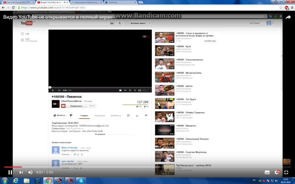Image resolution: width=295 pixels, height=184 pixels.
Task: Click the 'О видео' tab in the recording
Action: pyautogui.click(x=84, y=116)
